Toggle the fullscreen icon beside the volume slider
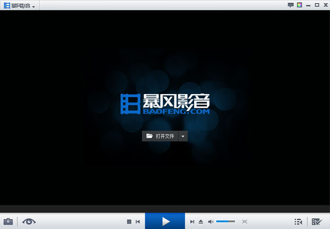Image resolution: width=330 pixels, height=229 pixels. [x=244, y=221]
